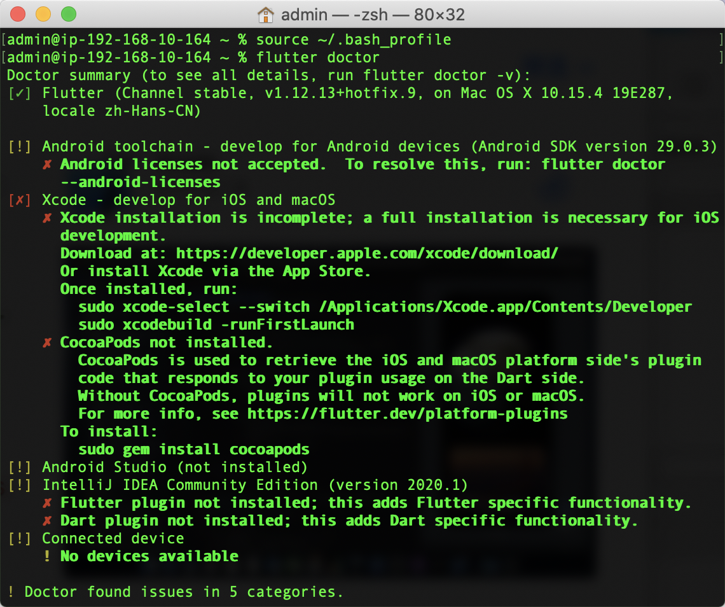Click the '--android-licenses' text
This screenshot has height=607, width=725.
pyautogui.click(x=140, y=182)
